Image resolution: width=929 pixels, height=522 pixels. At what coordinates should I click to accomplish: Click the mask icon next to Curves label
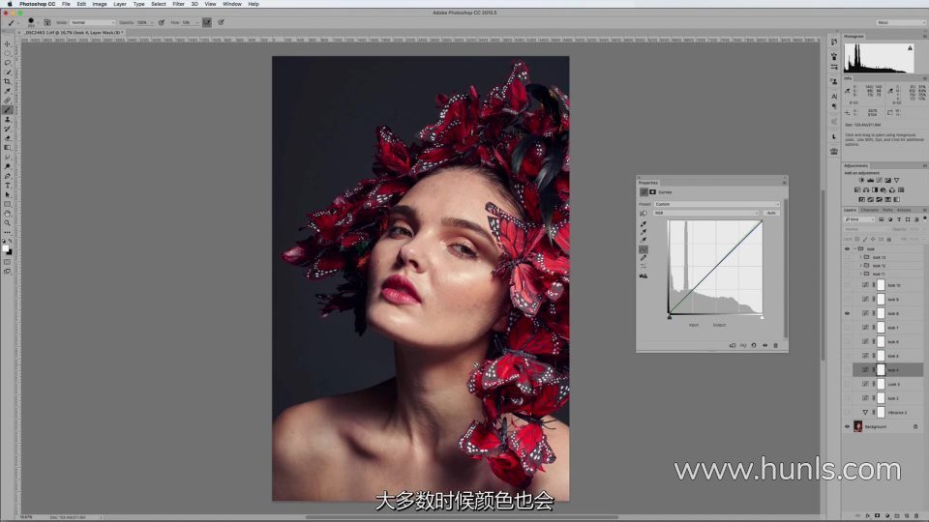point(652,191)
